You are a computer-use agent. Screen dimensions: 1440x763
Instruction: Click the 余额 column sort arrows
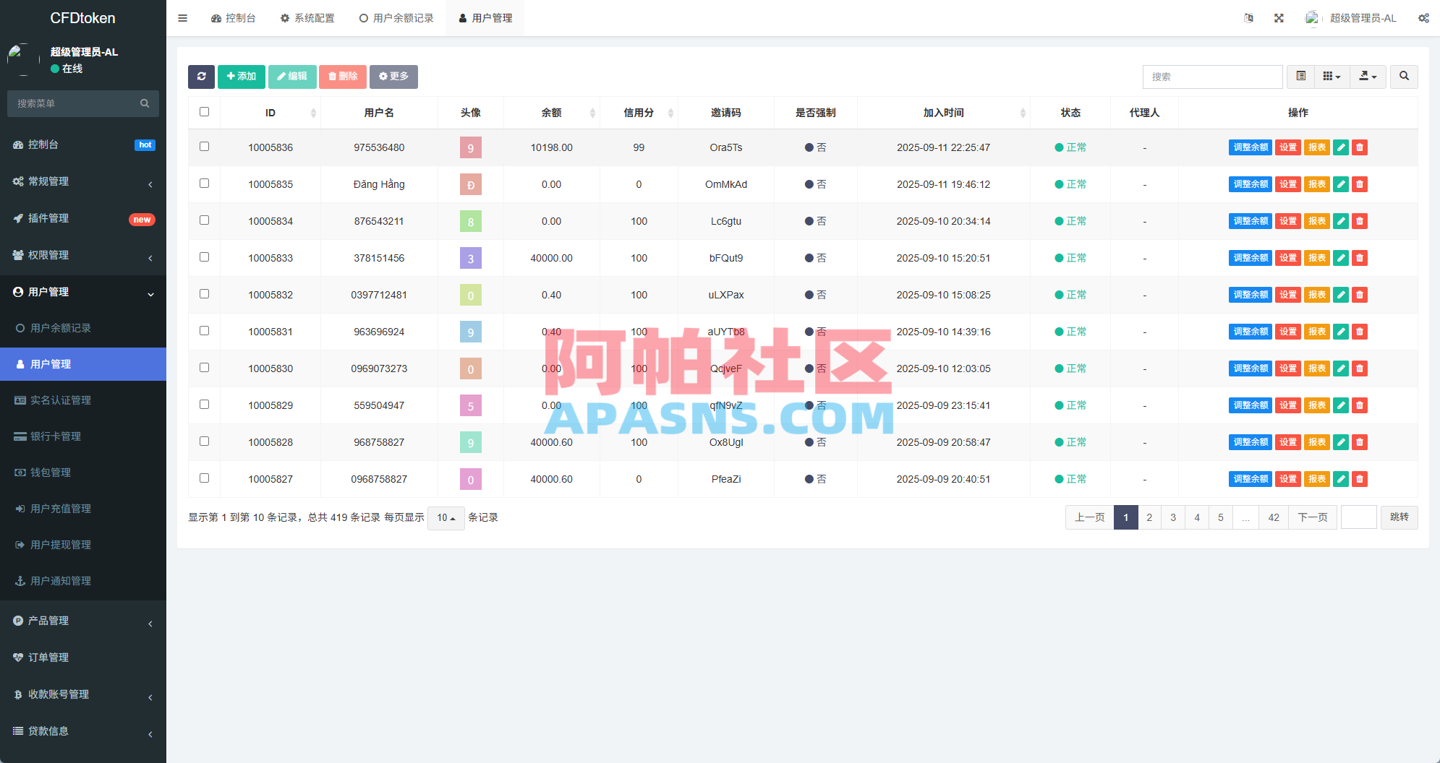(x=592, y=113)
